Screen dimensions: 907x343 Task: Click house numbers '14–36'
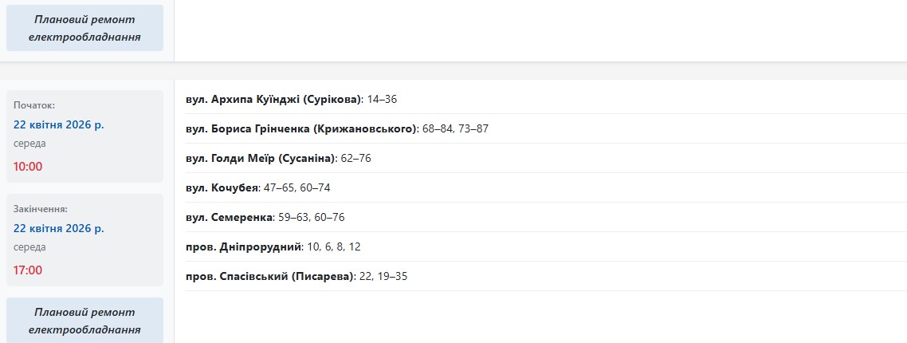point(382,100)
